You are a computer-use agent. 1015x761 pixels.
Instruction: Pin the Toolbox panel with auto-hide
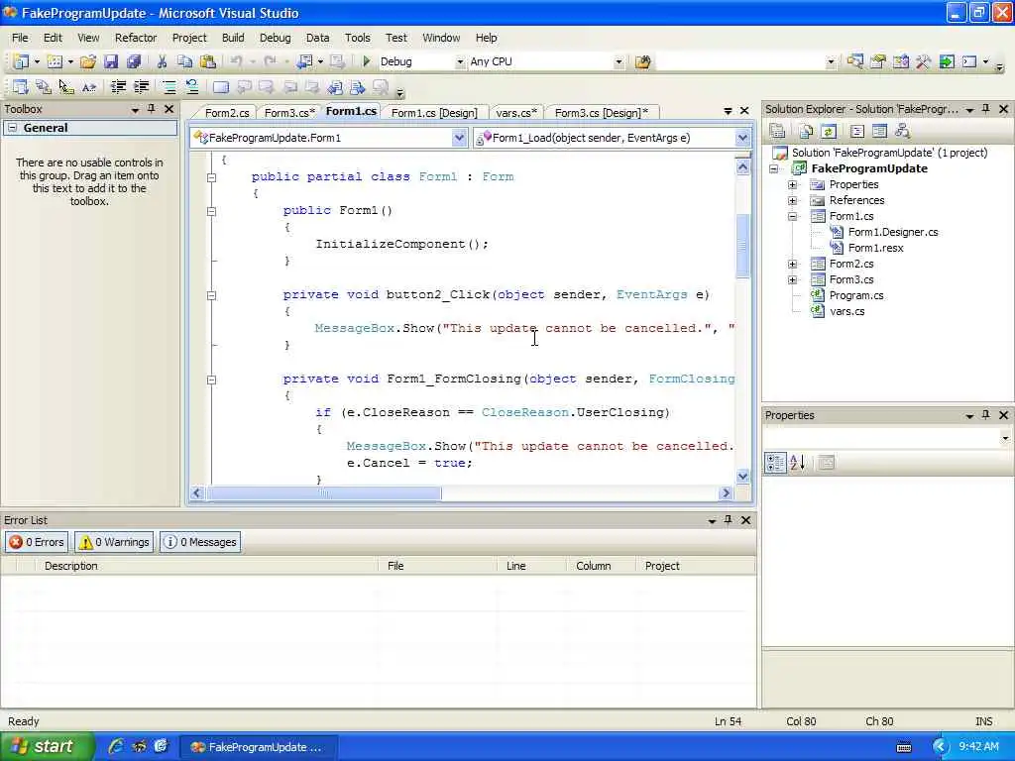[x=152, y=109]
